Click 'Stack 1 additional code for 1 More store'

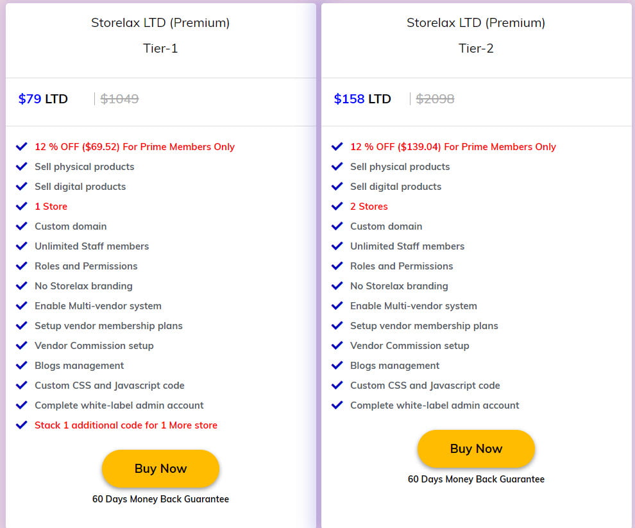click(x=126, y=425)
